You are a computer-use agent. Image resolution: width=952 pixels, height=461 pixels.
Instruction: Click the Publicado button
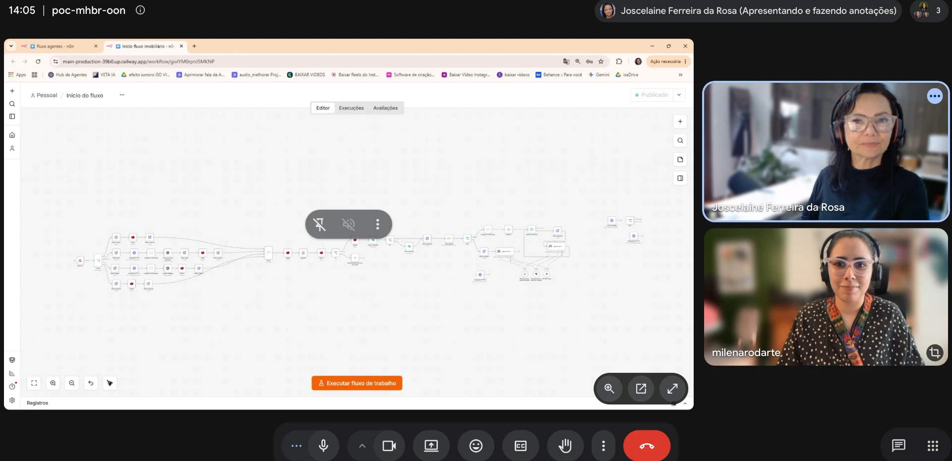652,95
